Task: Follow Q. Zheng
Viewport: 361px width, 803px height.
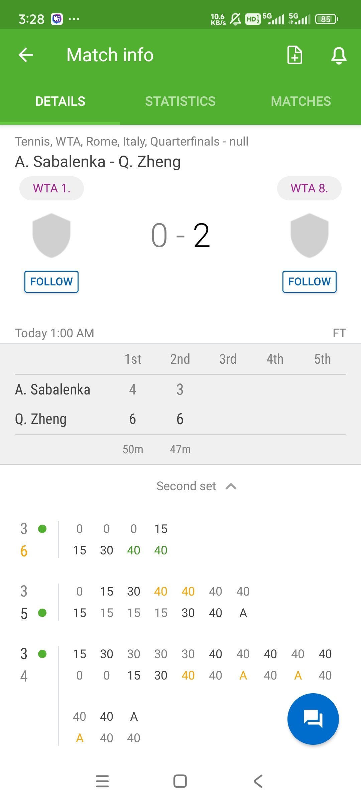Action: [x=310, y=282]
